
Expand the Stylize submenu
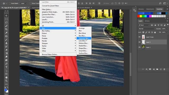[x=58, y=46]
